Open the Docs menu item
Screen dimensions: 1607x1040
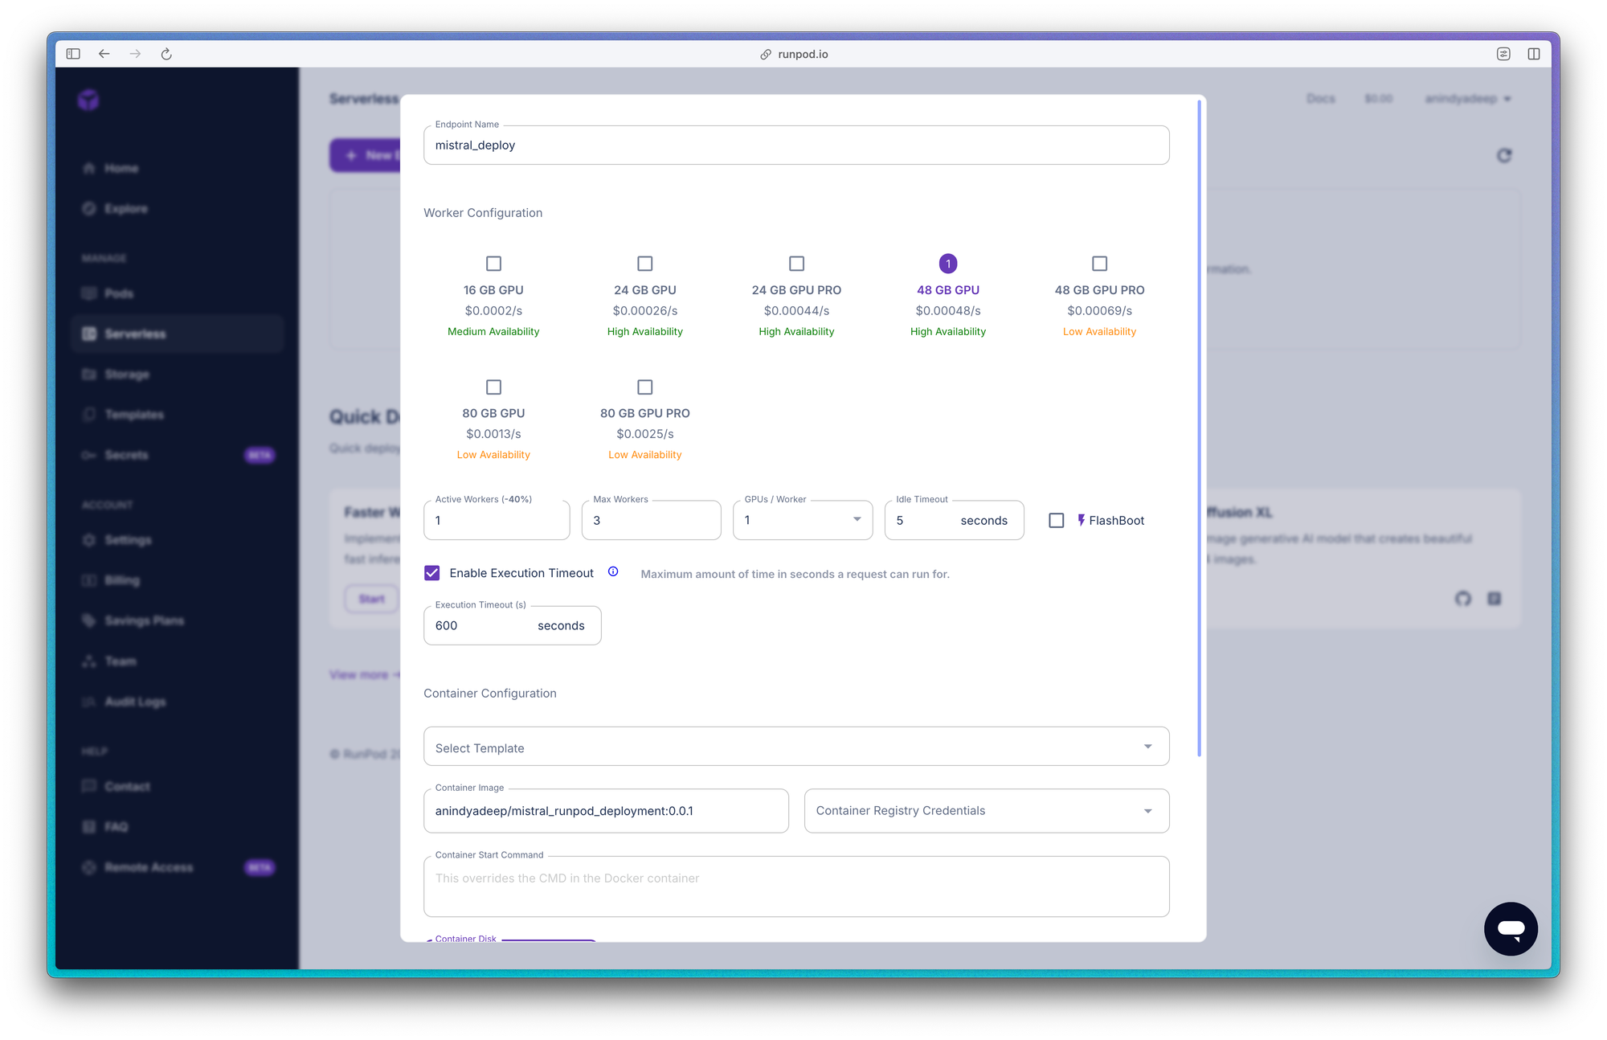[1321, 98]
